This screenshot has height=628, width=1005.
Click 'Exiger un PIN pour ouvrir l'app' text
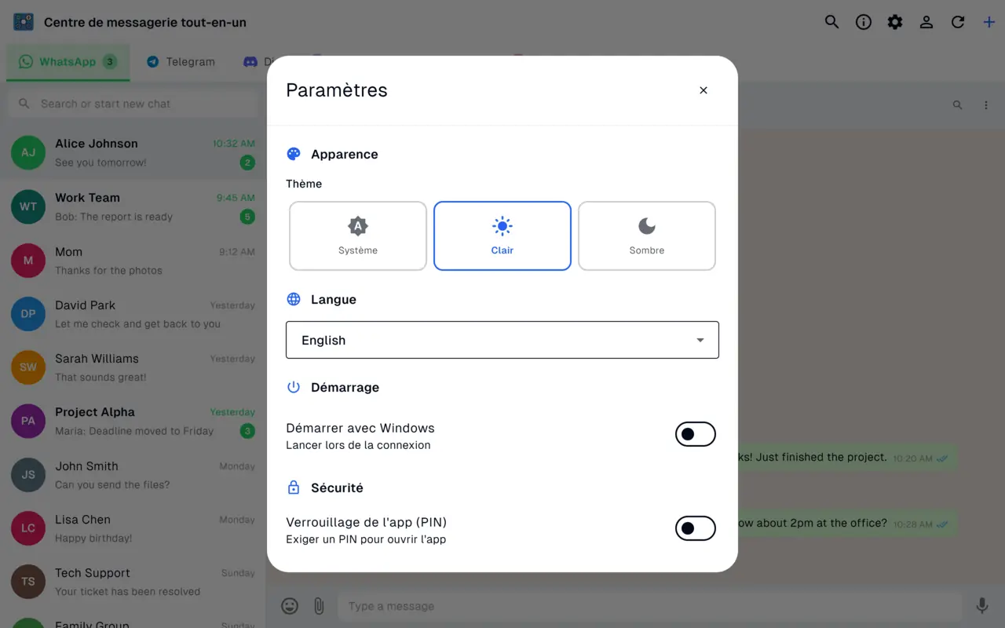click(366, 539)
